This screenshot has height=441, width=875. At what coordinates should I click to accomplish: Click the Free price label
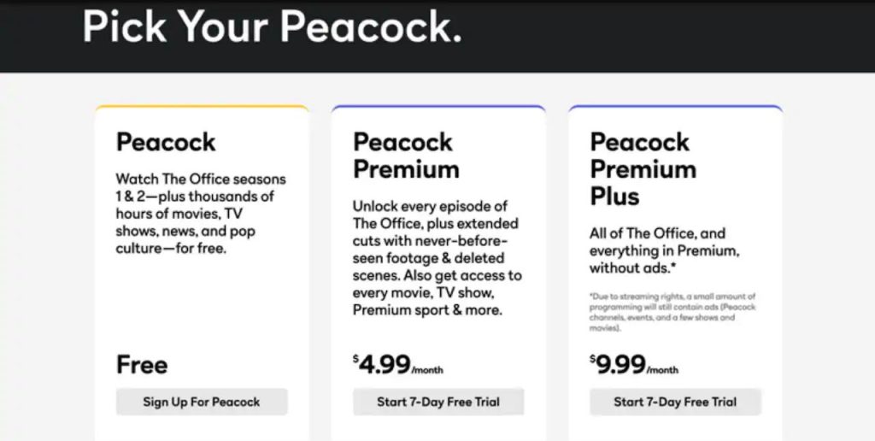pyautogui.click(x=142, y=365)
